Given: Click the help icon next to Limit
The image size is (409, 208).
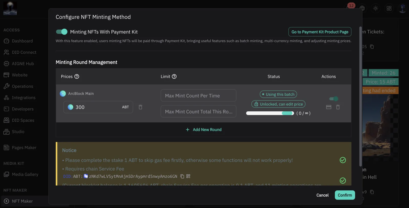Looking at the screenshot, I should pyautogui.click(x=174, y=76).
